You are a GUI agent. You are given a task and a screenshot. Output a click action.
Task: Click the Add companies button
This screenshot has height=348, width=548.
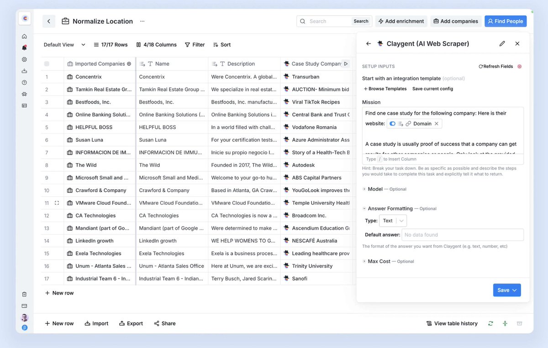[x=456, y=21]
